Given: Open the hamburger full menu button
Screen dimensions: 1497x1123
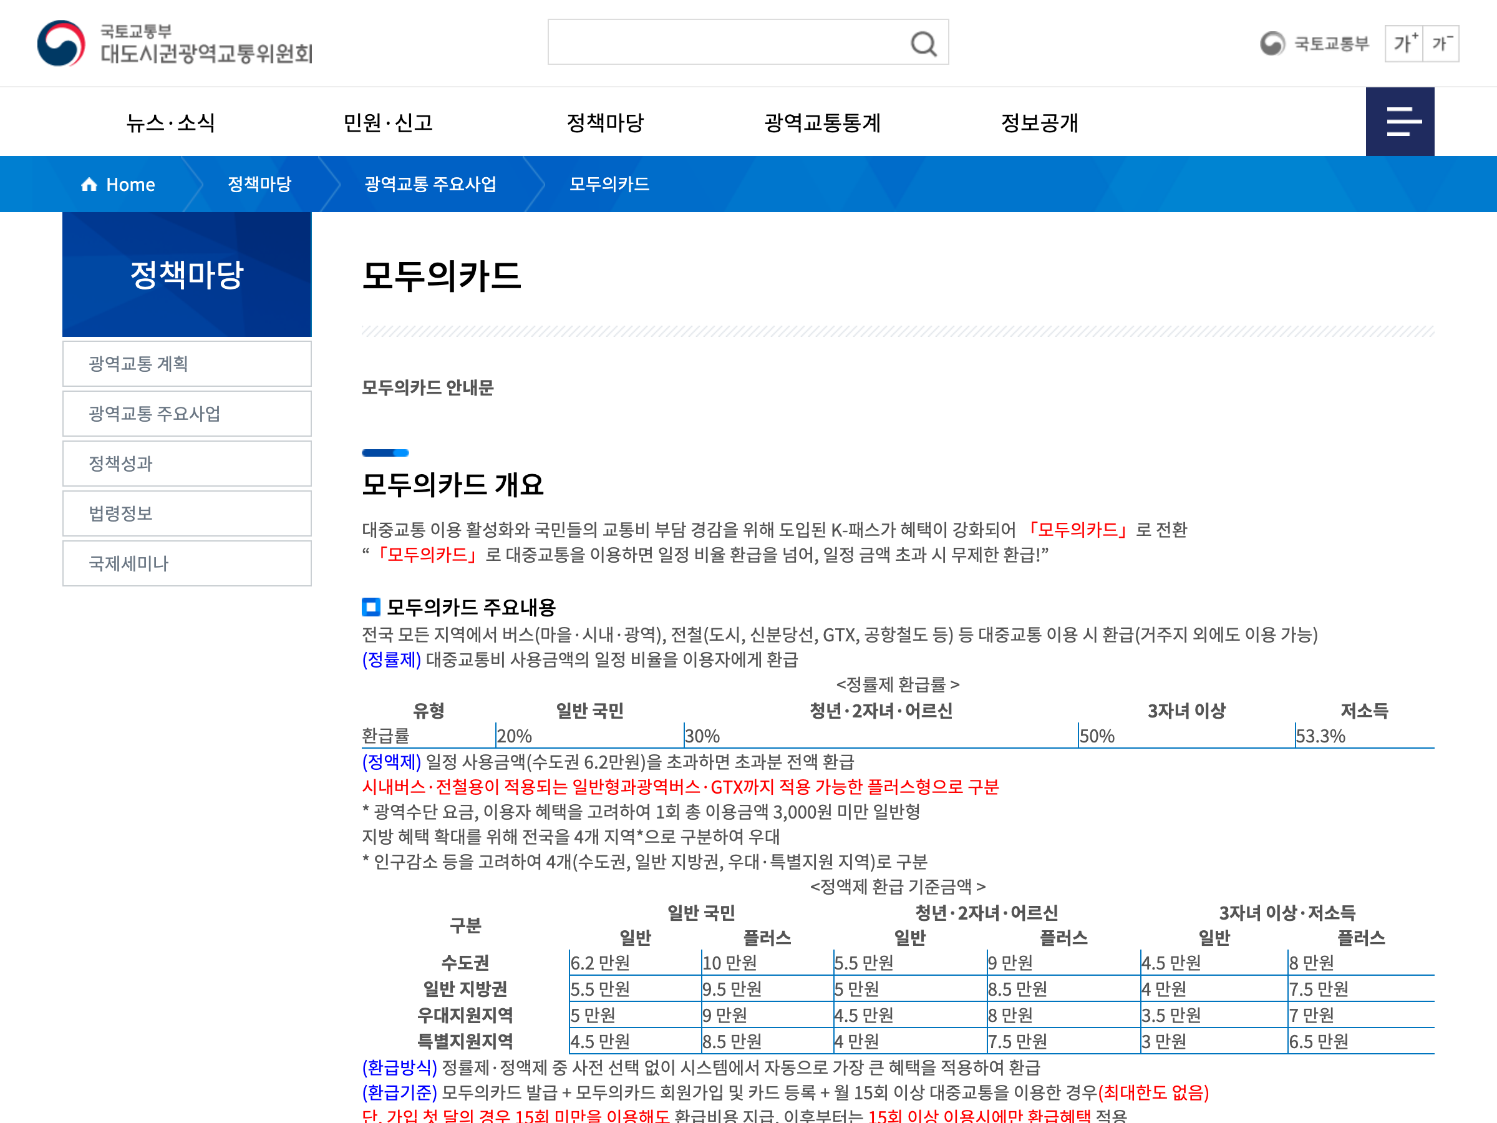Looking at the screenshot, I should point(1400,122).
